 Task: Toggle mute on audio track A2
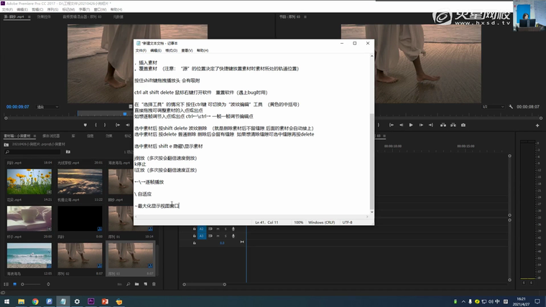click(218, 229)
